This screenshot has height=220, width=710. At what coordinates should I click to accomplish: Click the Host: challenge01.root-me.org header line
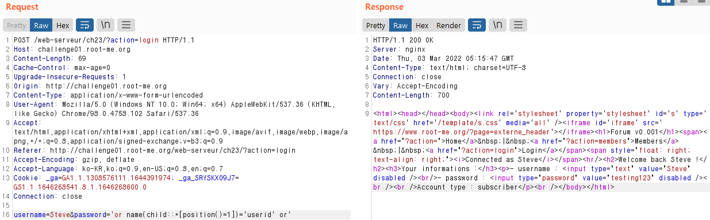(72, 49)
